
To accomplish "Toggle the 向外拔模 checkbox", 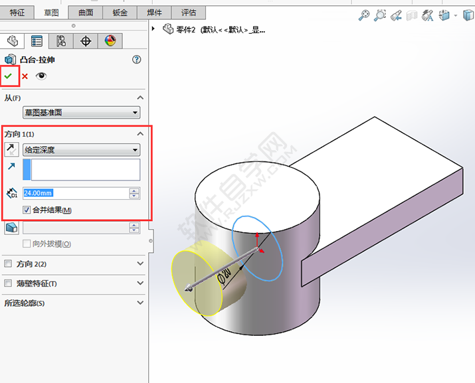I will click(27, 244).
